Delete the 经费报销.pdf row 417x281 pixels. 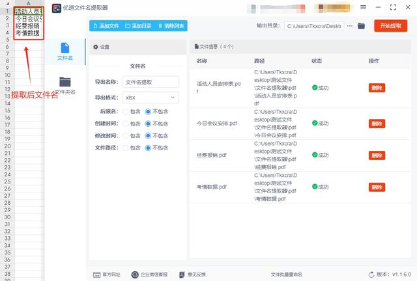377,155
